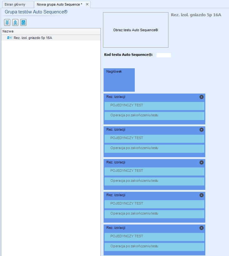The width and height of the screenshot is (229, 256).
Task: Click the search magnifier icon in toolbar
Action: 23,22
